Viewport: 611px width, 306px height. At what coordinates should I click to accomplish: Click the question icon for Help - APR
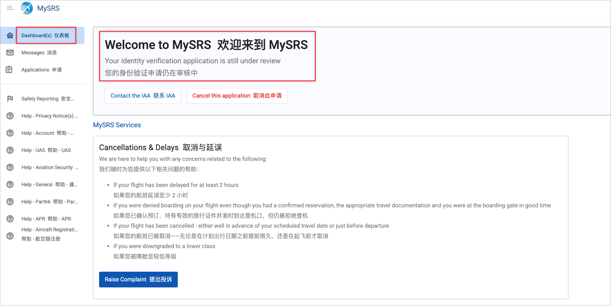point(10,219)
